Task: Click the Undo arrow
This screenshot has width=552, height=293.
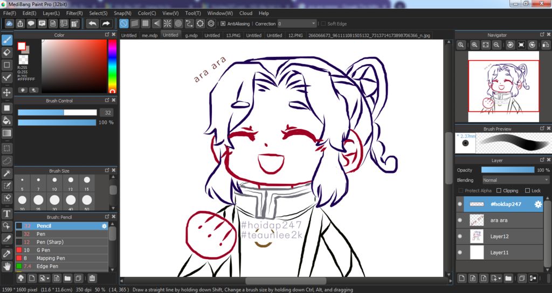Action: tap(93, 24)
